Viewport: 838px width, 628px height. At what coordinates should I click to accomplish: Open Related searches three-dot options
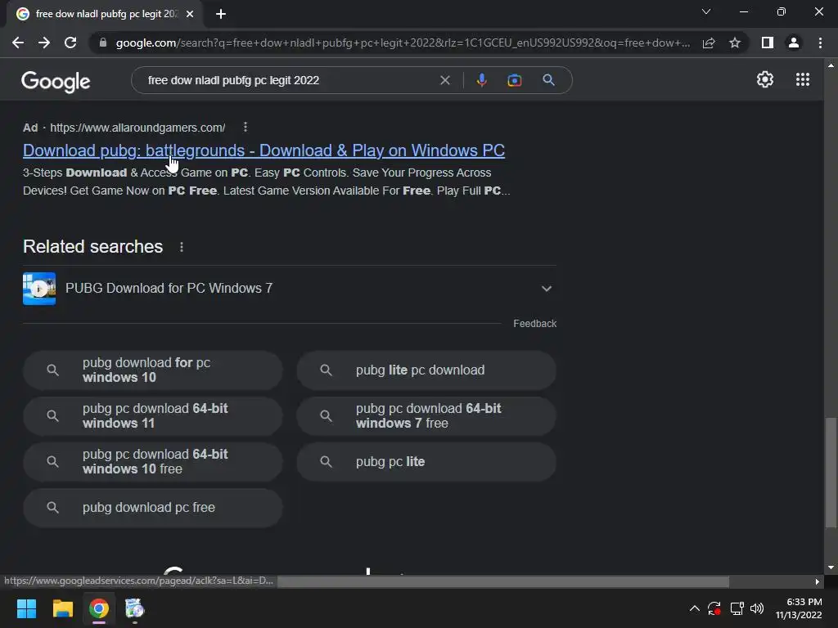point(182,247)
